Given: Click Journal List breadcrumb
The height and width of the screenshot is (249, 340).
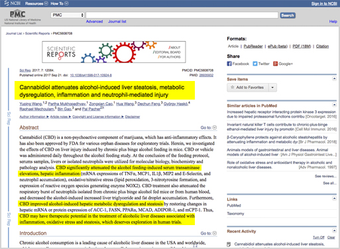Looking at the screenshot, I should point(14,33).
